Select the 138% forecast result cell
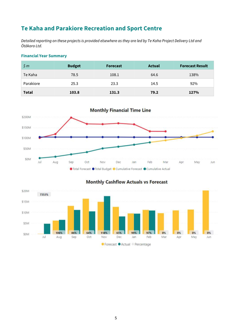 (194, 75)
